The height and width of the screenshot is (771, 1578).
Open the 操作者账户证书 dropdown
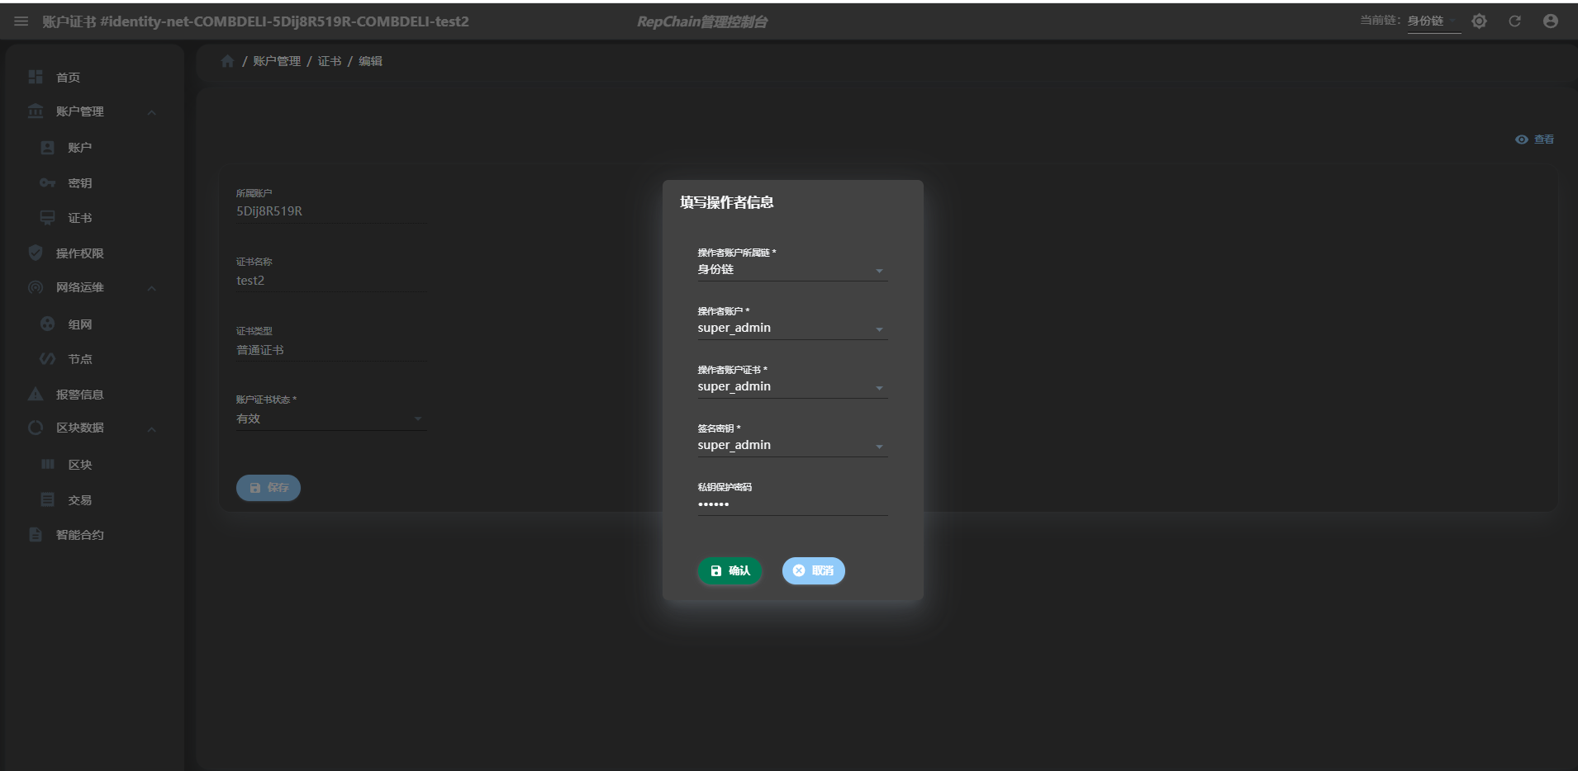click(792, 387)
